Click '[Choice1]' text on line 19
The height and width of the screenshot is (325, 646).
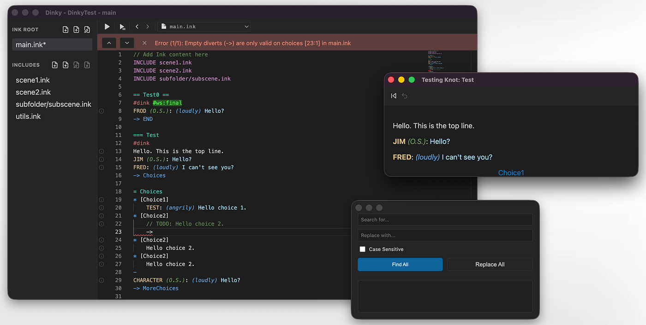click(x=155, y=199)
